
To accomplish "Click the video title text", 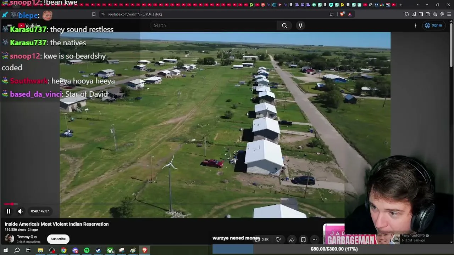I will tap(57, 224).
